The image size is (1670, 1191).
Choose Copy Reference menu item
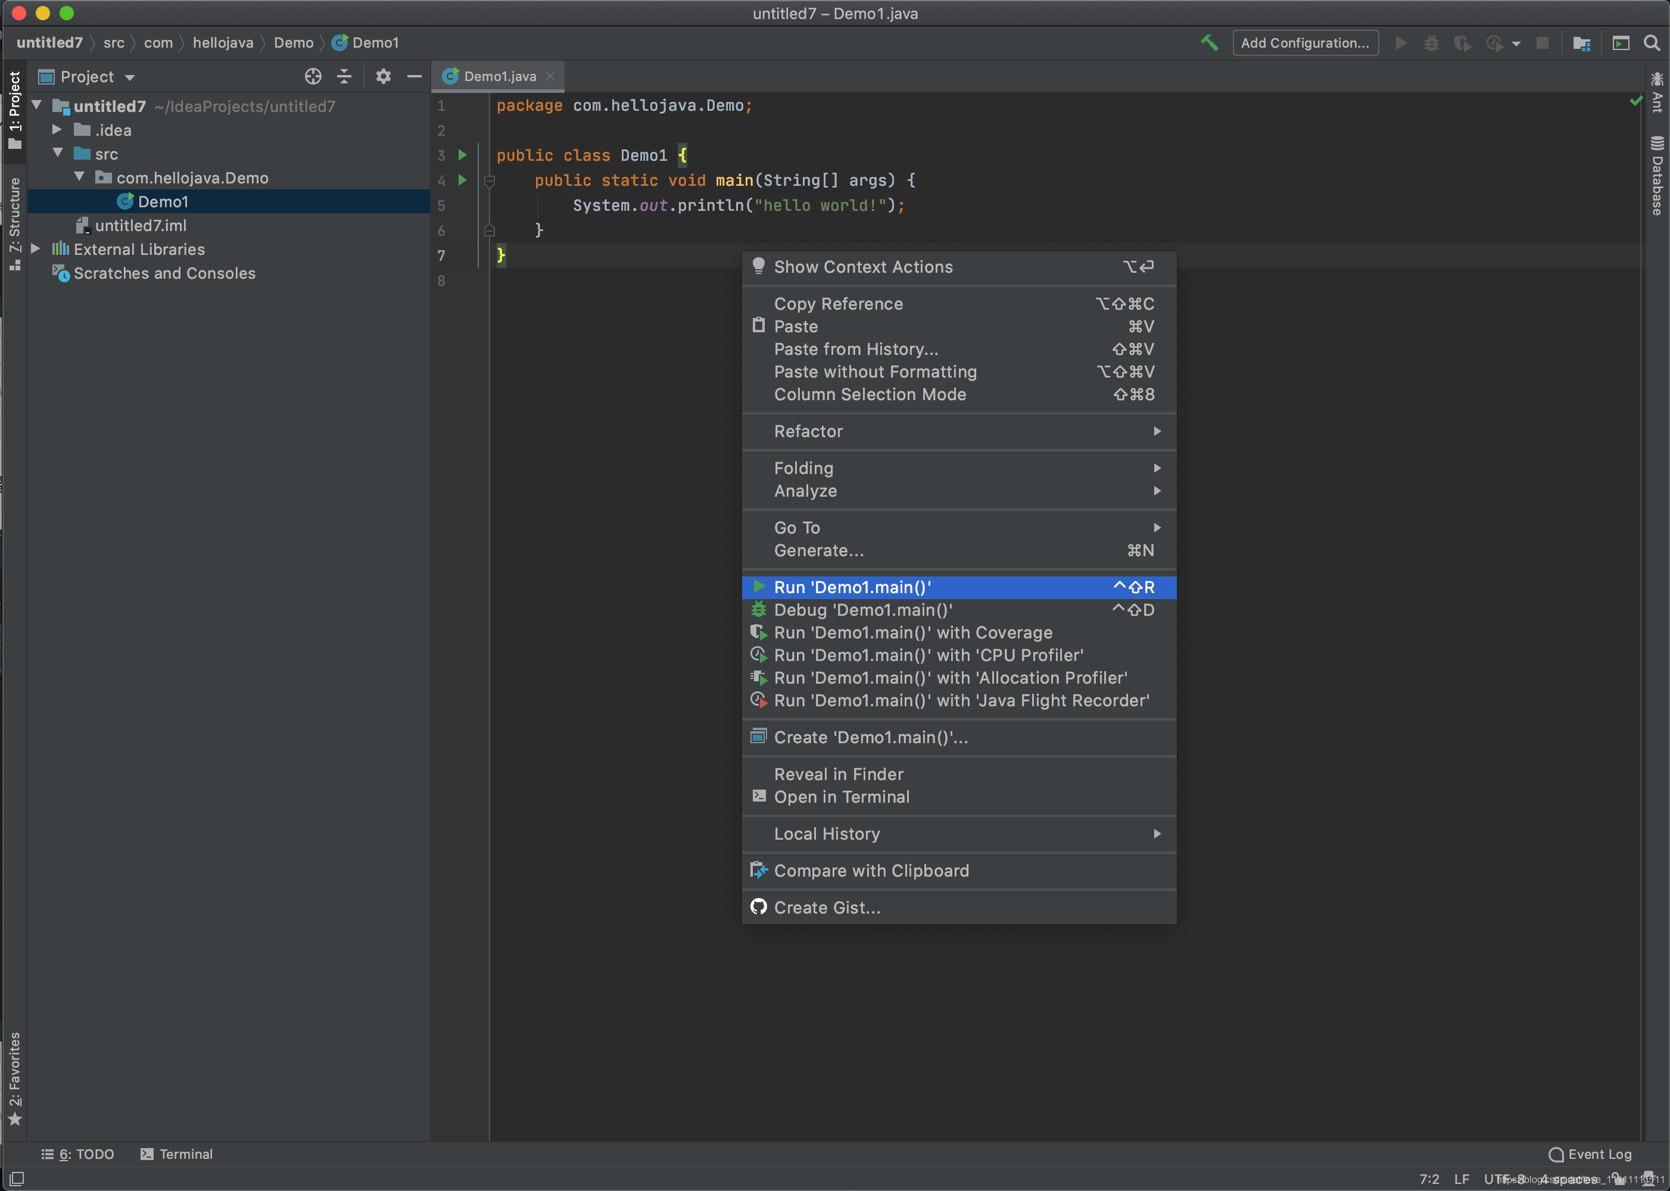point(959,304)
